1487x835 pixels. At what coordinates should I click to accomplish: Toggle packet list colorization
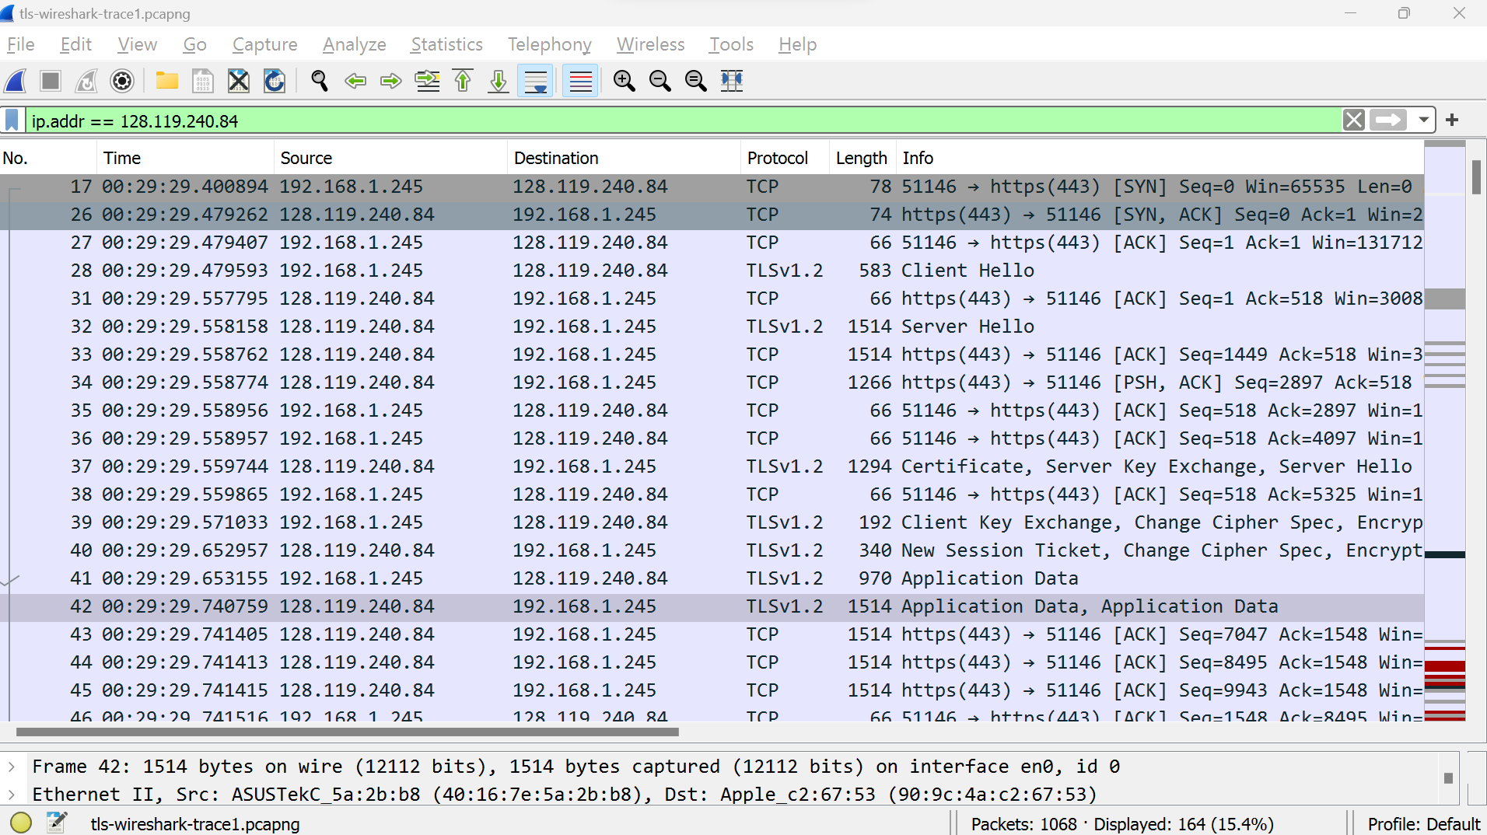click(579, 81)
